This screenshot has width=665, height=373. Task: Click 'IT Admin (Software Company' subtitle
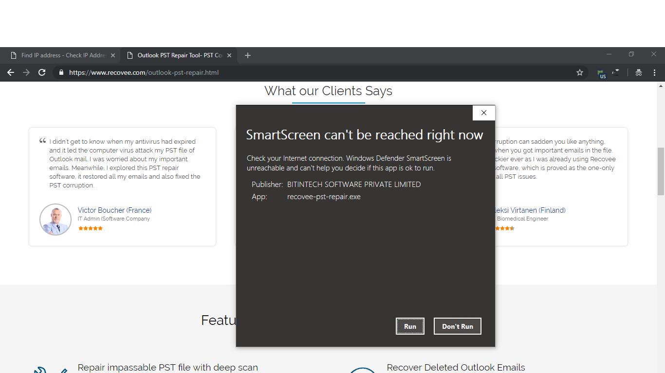pyautogui.click(x=114, y=219)
